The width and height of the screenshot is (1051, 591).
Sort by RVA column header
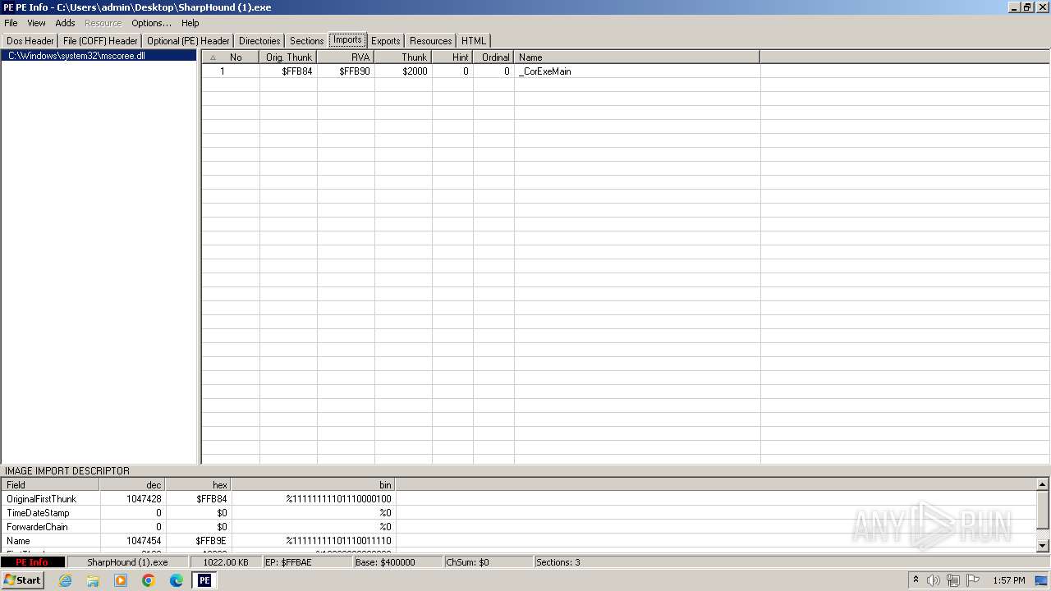coord(346,57)
